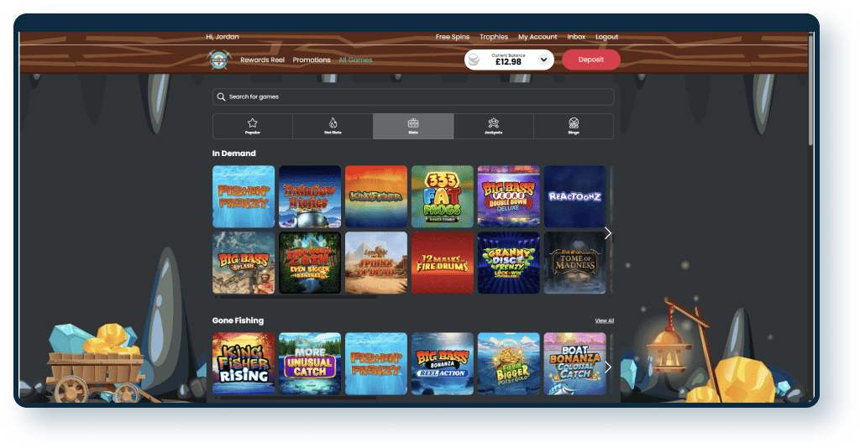The height and width of the screenshot is (448, 860).
Task: Open 333 Fat Frogs game tile
Action: tap(442, 196)
